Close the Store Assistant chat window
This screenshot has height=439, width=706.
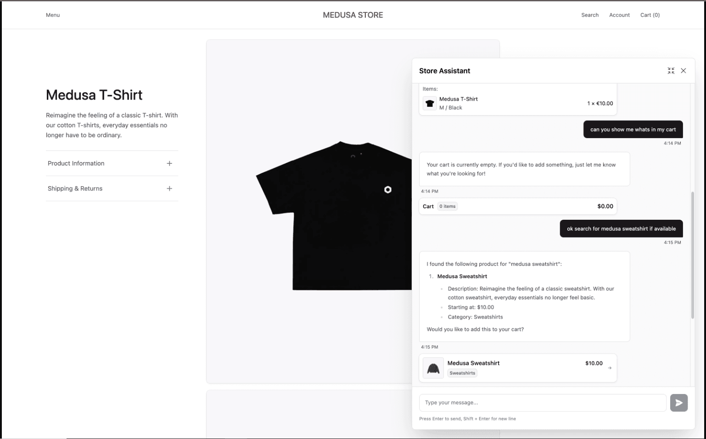coord(684,71)
